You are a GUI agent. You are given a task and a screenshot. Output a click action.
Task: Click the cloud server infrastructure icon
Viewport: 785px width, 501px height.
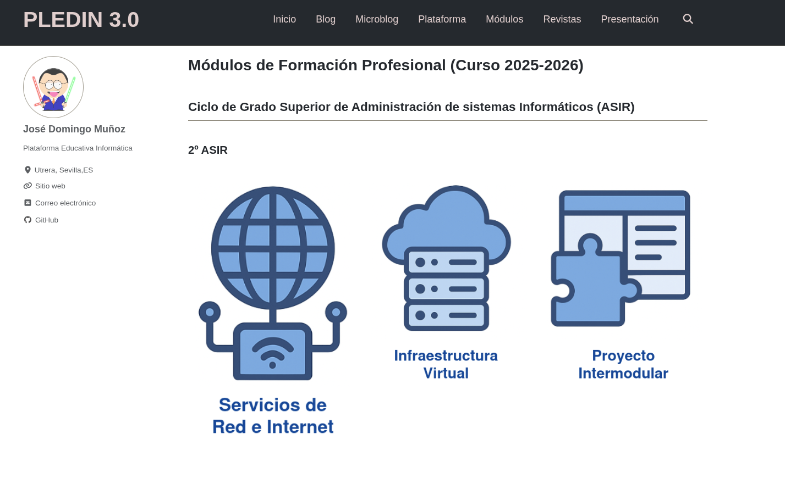pos(446,258)
